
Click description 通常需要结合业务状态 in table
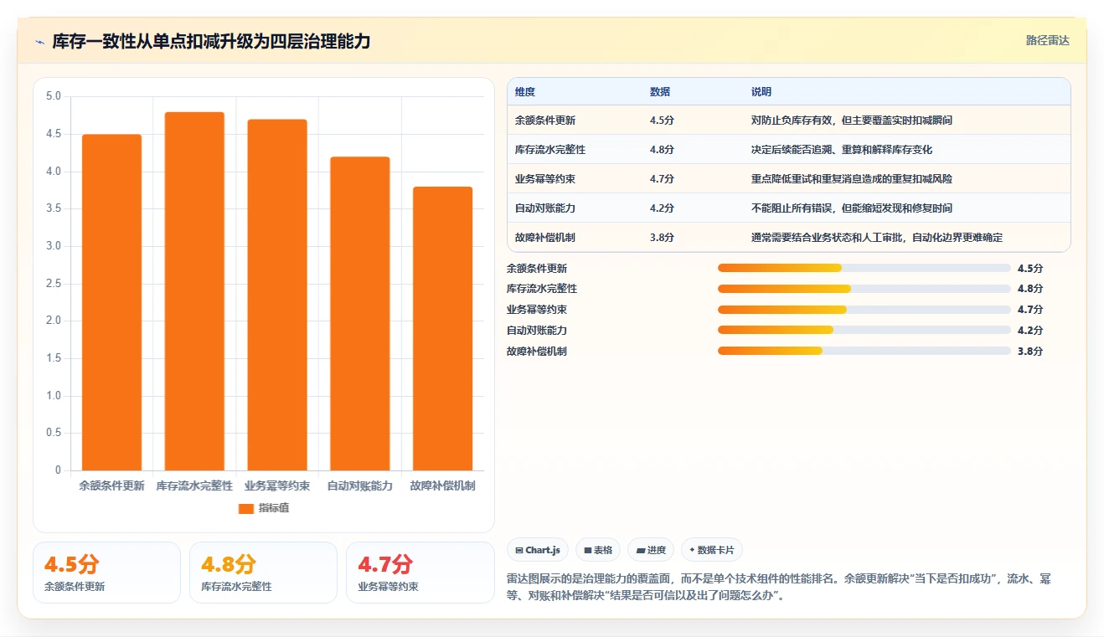(x=877, y=238)
